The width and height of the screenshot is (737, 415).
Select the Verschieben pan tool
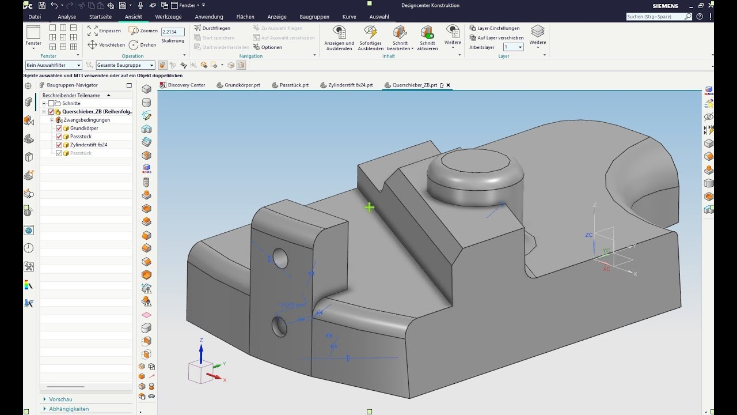(x=93, y=44)
